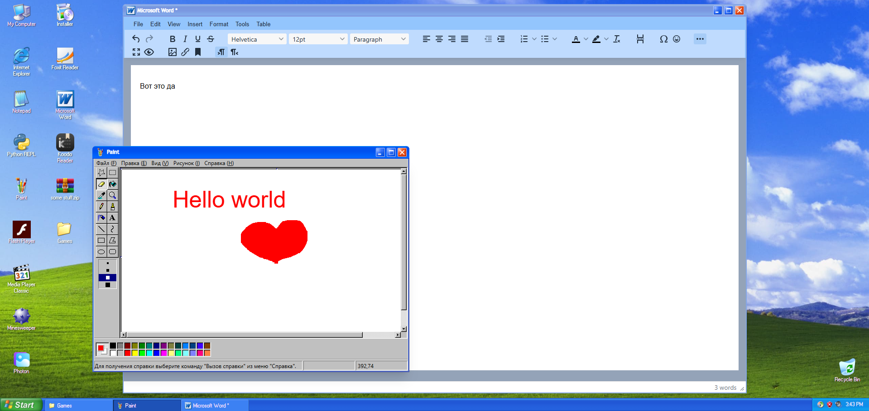Viewport: 869px width, 411px height.
Task: Open the Рисунок menu in Paint
Action: pos(186,163)
